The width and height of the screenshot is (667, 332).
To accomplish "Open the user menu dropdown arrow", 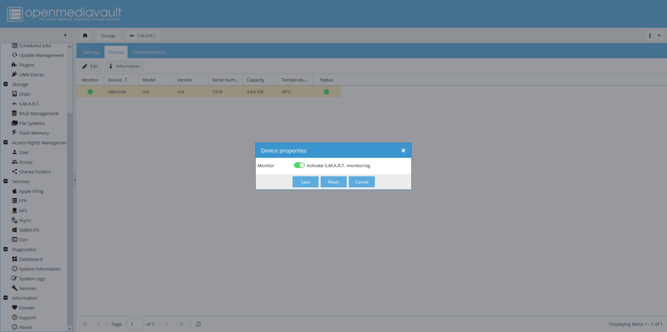I will 659,36.
